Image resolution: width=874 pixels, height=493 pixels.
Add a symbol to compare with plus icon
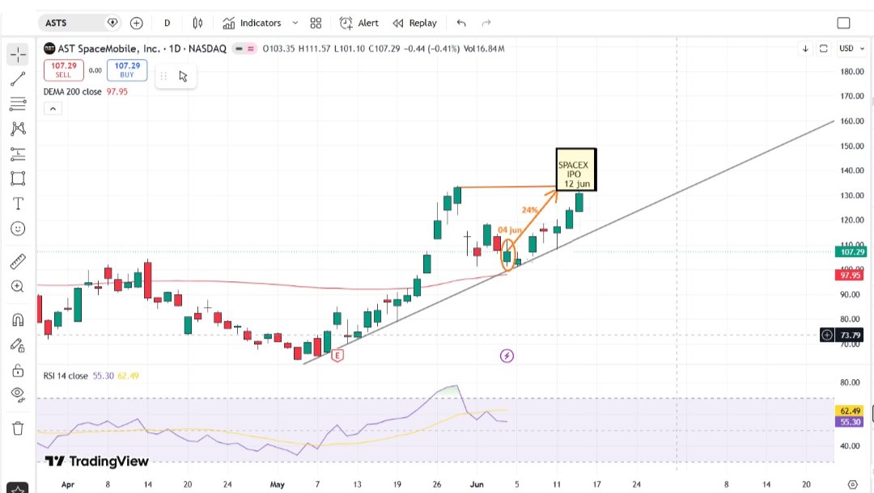[x=137, y=23]
